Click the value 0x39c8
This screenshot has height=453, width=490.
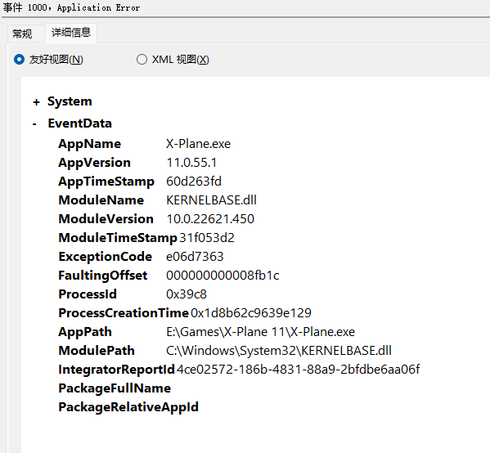pyautogui.click(x=187, y=294)
